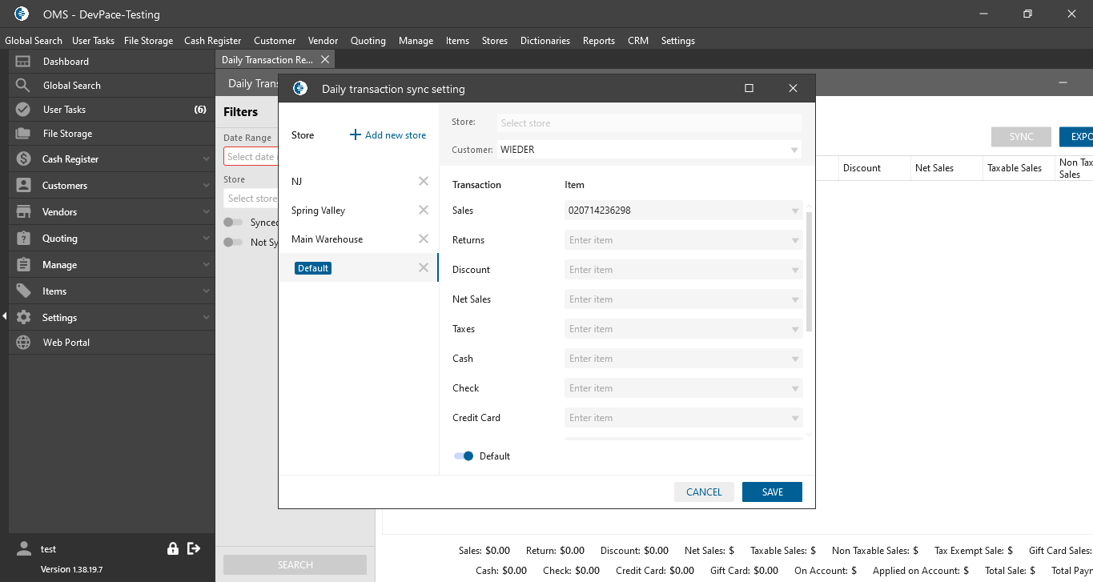Open Web Portal globe icon
This screenshot has width=1093, height=582.
(x=23, y=343)
